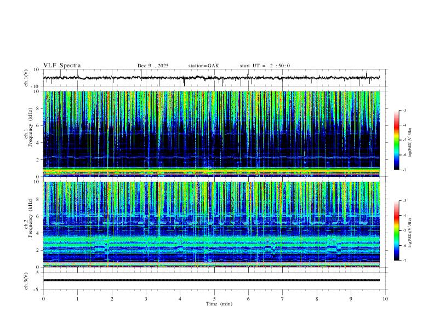Click the 'ch.1(V)' waveform axis label

(26, 78)
